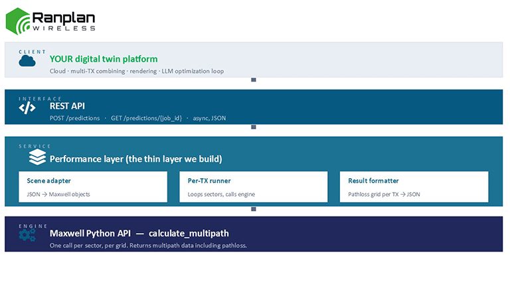
Task: Click the Loops sectors, calls engine text
Action: click(x=221, y=194)
